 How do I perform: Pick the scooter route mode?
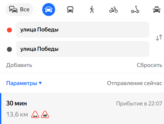135,10
